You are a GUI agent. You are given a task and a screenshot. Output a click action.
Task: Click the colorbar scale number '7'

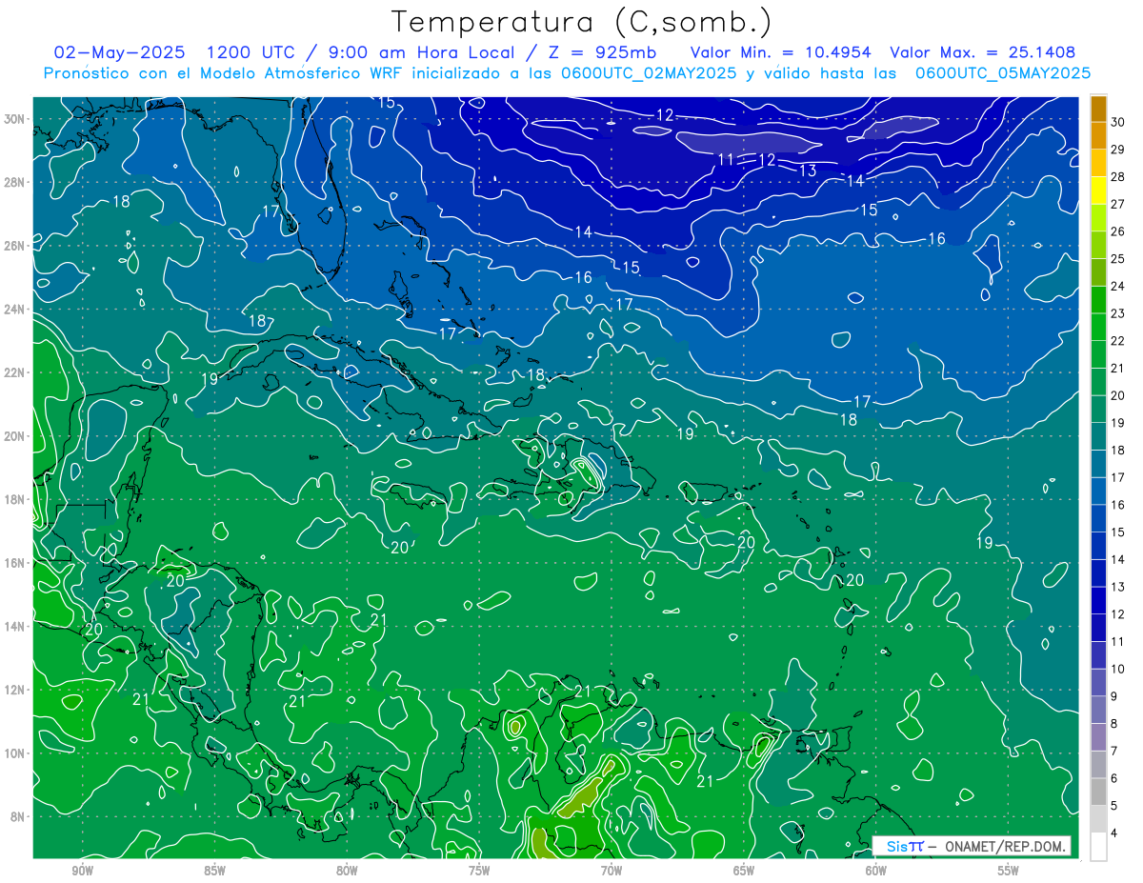point(1114,751)
